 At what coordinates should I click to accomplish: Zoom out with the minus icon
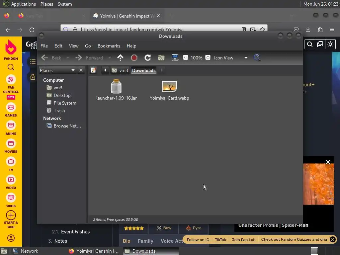pyautogui.click(x=186, y=58)
